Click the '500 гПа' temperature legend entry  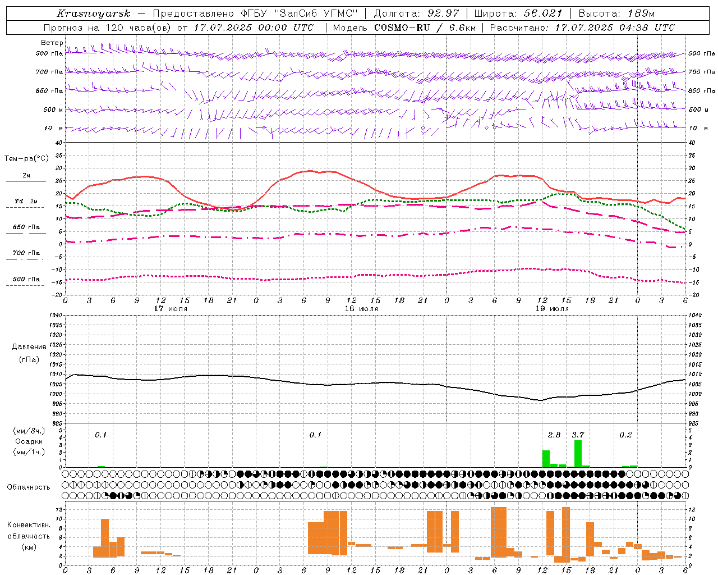point(26,279)
